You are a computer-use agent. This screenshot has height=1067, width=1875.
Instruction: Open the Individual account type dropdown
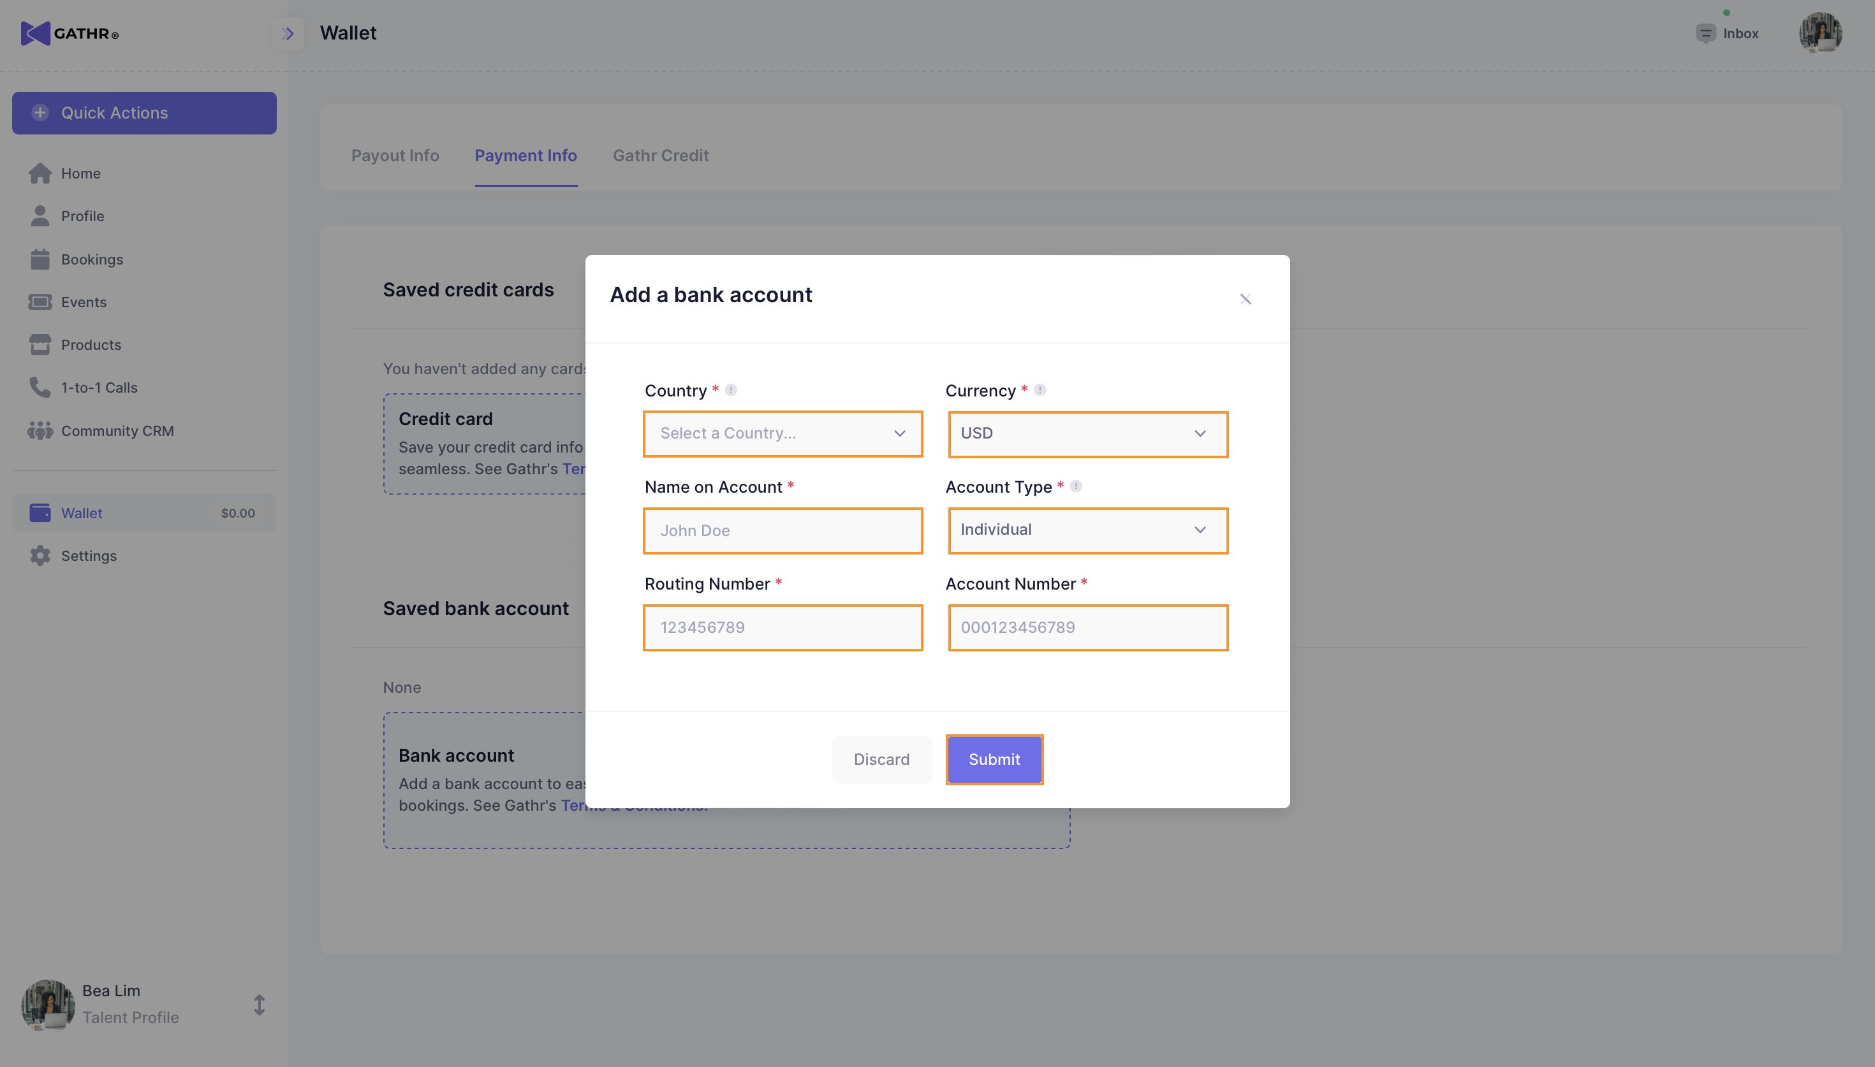click(x=1087, y=530)
